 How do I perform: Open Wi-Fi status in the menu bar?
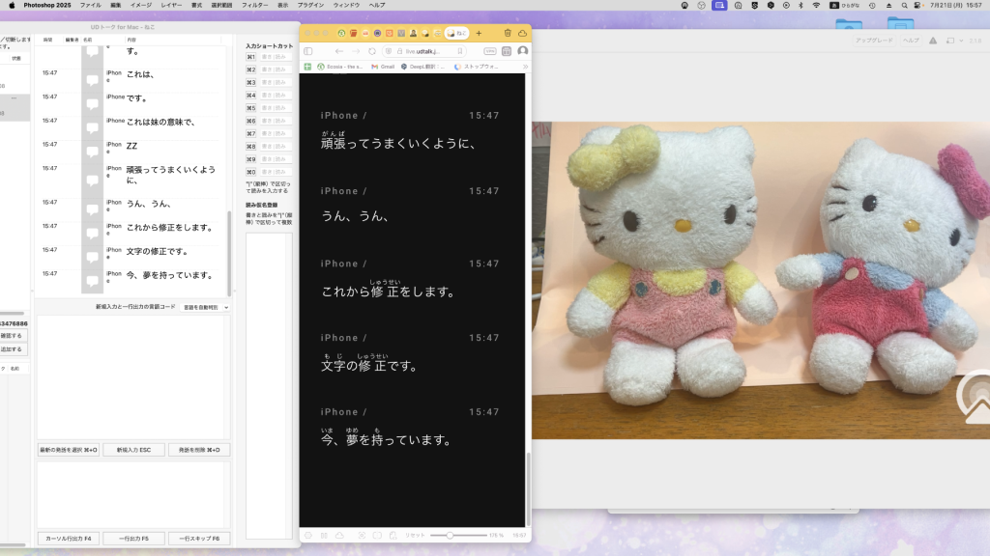pos(816,5)
